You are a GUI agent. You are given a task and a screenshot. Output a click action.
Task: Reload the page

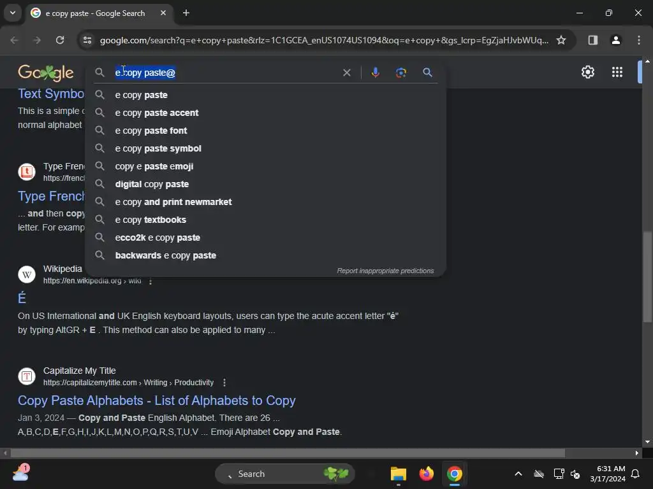coord(60,40)
